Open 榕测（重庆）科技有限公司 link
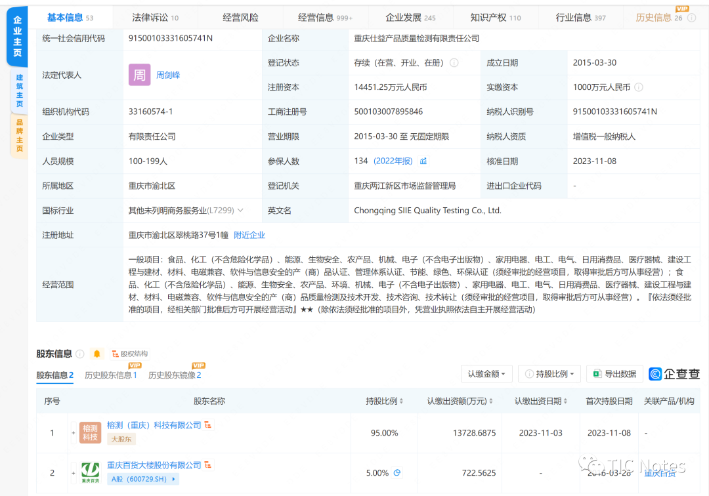This screenshot has width=709, height=496. pos(154,425)
